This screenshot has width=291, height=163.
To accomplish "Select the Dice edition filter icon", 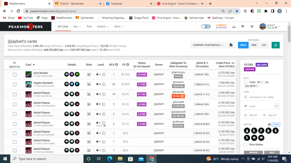I will pos(247,138).
